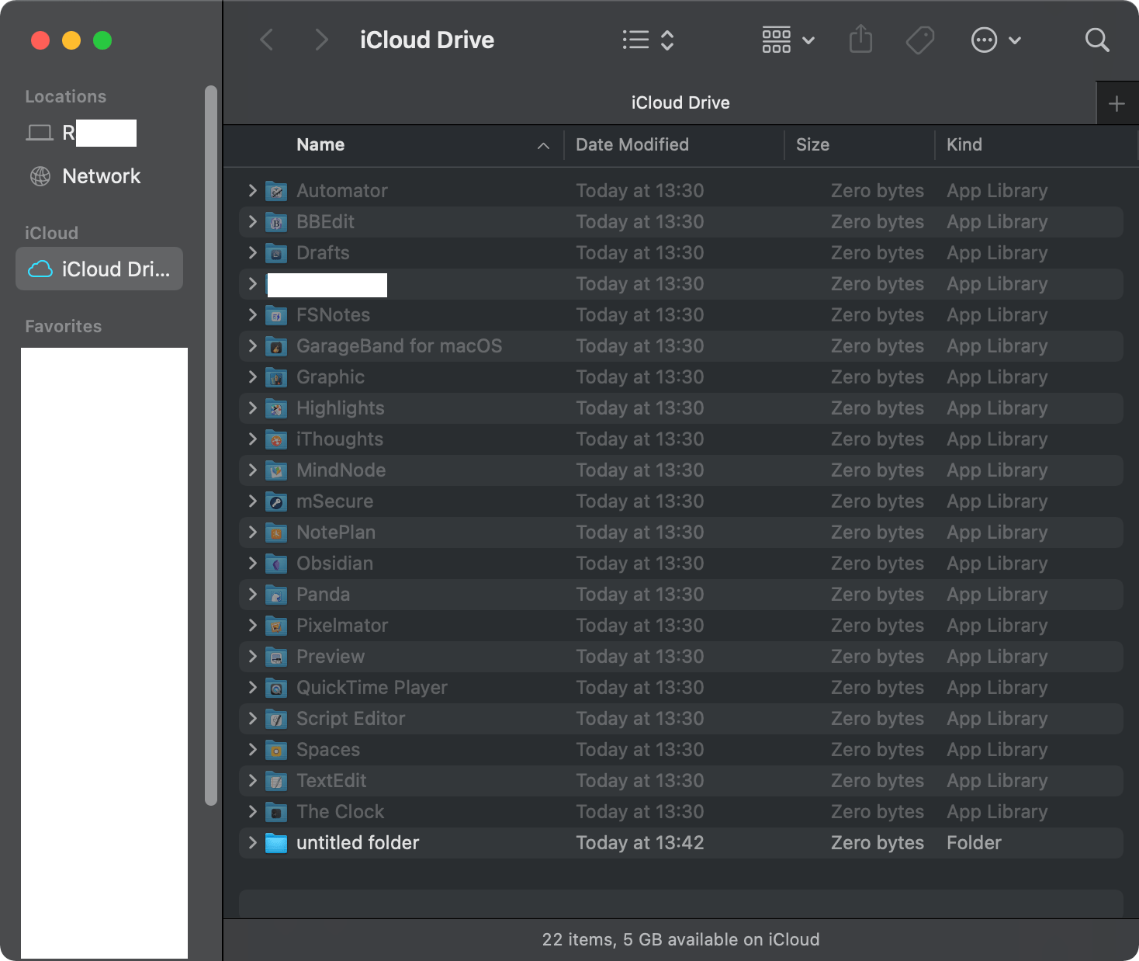1139x961 pixels.
Task: Click the Highlights folder icon
Action: [x=276, y=408]
